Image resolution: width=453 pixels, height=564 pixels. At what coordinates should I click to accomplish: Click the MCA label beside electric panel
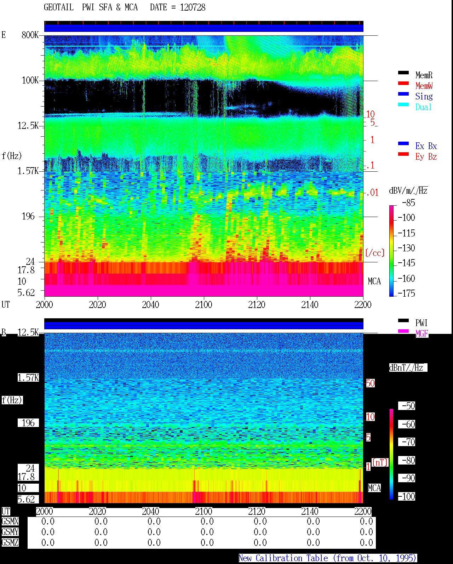click(x=374, y=281)
